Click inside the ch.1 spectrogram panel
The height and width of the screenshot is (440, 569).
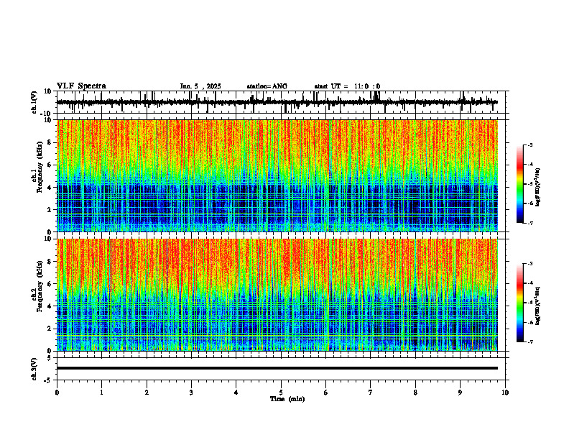tap(277, 175)
